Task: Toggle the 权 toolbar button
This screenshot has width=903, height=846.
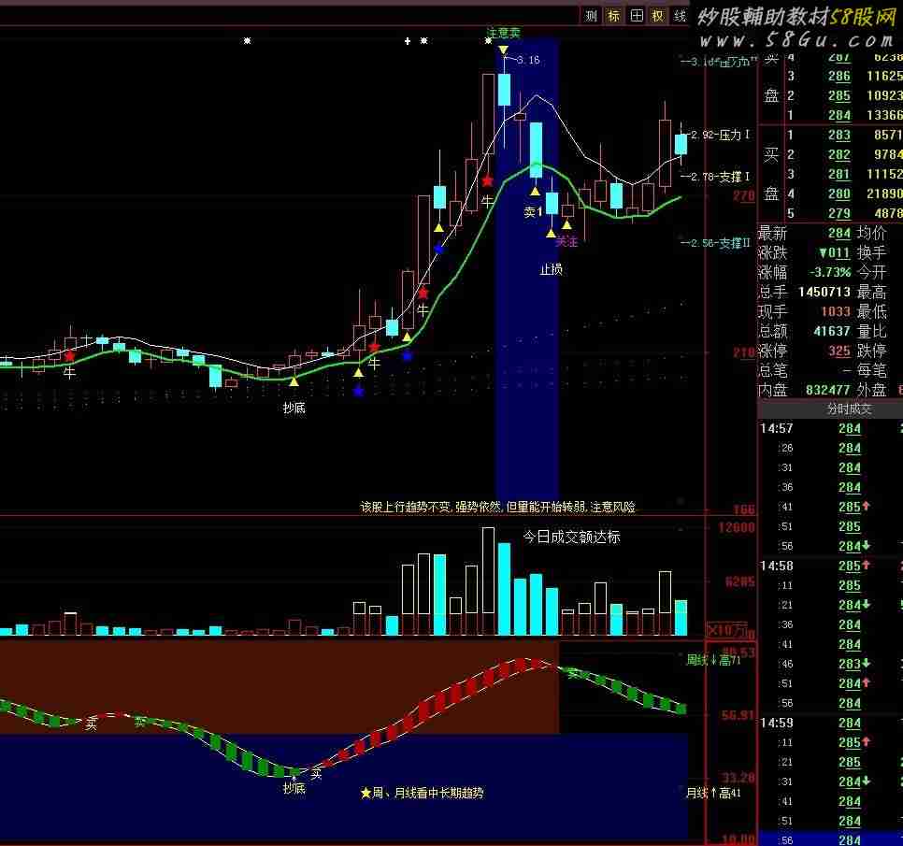Action: 658,16
